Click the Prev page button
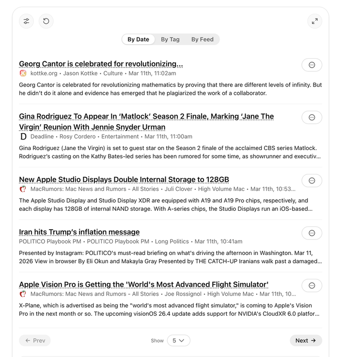Image resolution: width=342 pixels, height=357 pixels. tap(35, 340)
